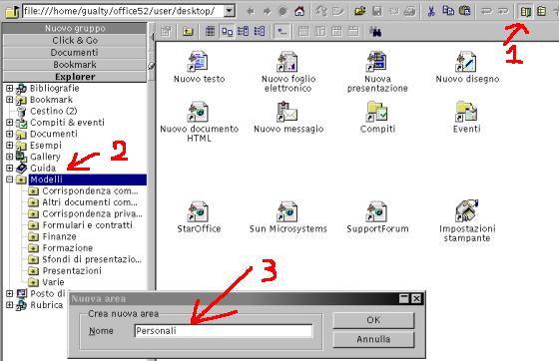The width and height of the screenshot is (559, 361).
Task: Switch to details view icon
Action: pos(210,32)
